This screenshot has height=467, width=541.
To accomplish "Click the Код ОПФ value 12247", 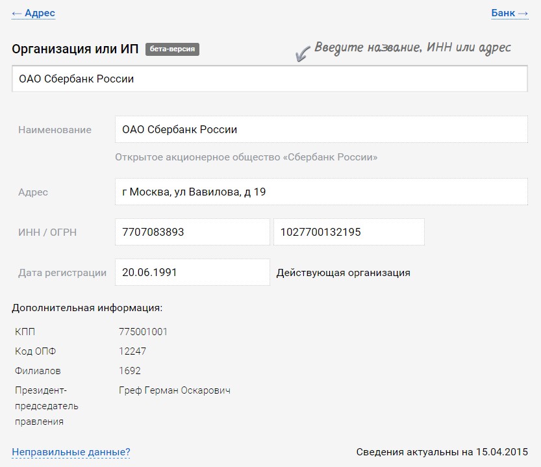I will tap(132, 351).
